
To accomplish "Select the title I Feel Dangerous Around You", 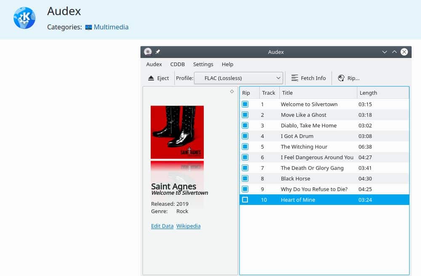I will point(317,157).
